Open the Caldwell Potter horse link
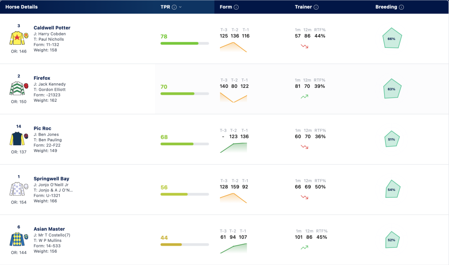 pyautogui.click(x=52, y=28)
